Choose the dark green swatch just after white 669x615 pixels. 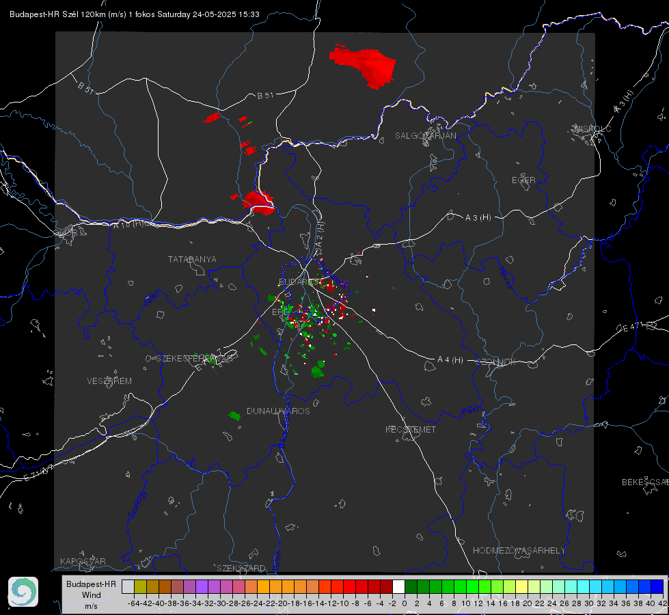(x=411, y=586)
